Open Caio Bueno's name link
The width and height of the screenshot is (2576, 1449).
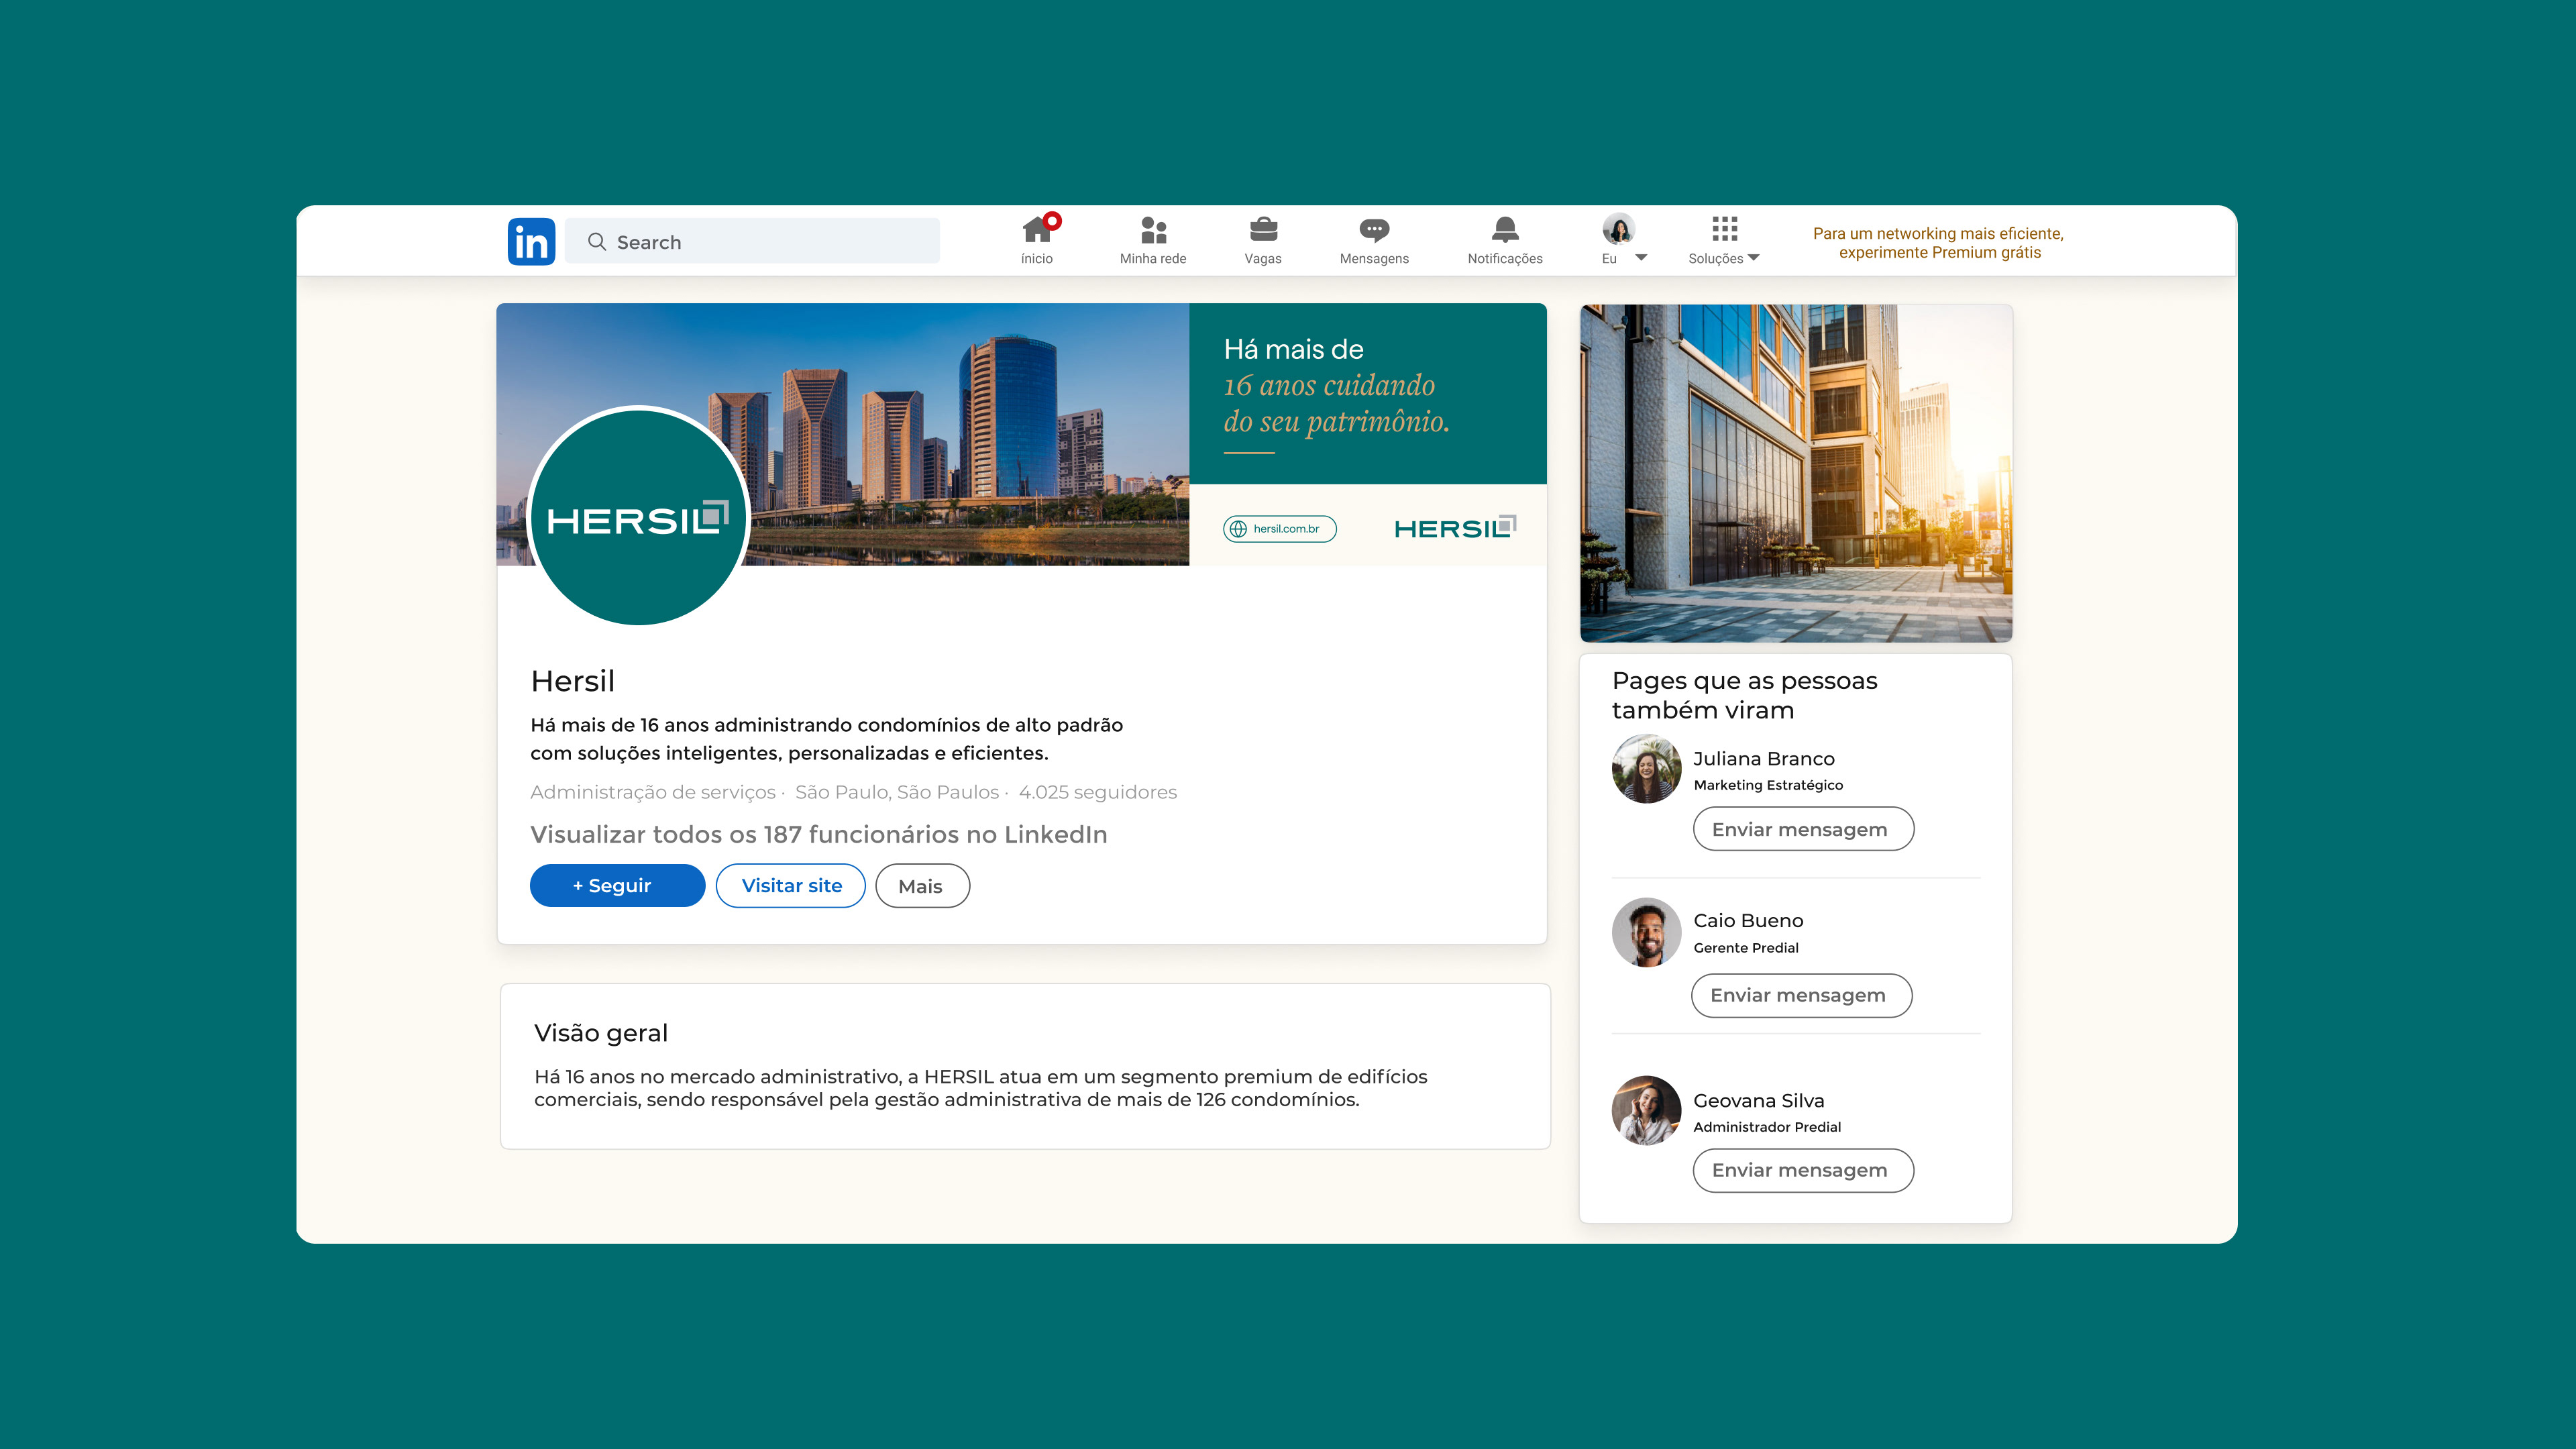tap(1748, 921)
